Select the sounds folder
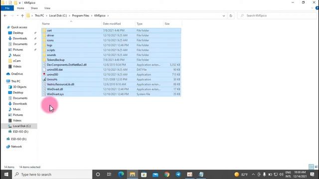The image size is (319, 179). [111, 55]
